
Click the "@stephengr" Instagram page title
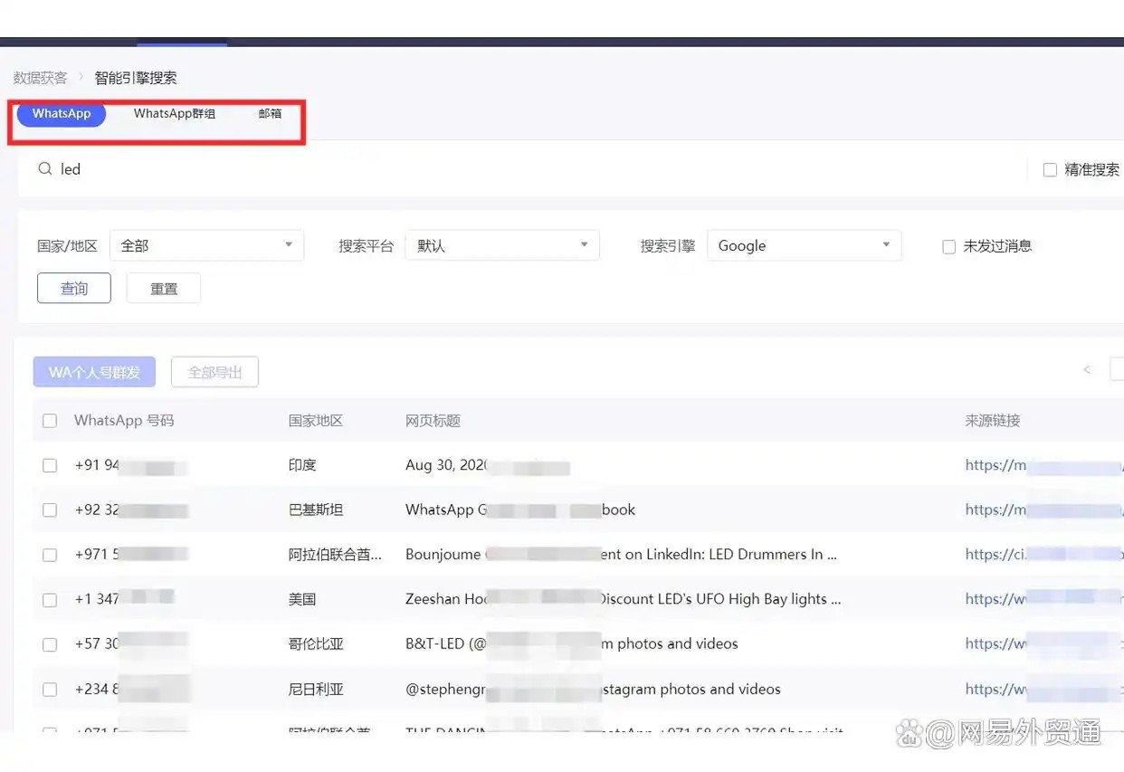tap(593, 689)
